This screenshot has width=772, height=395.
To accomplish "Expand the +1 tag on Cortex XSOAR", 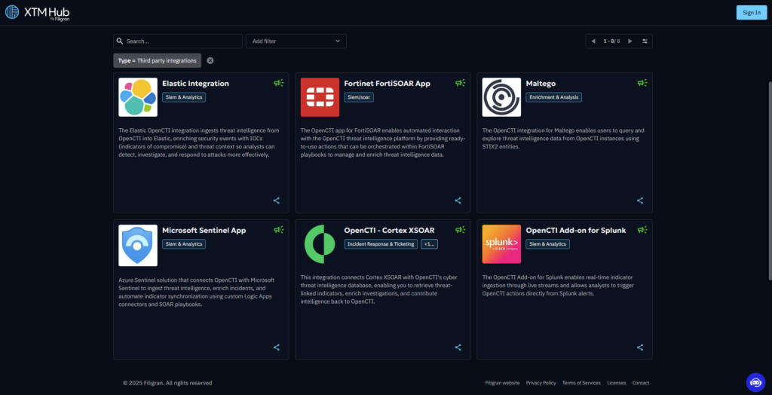I will click(428, 244).
